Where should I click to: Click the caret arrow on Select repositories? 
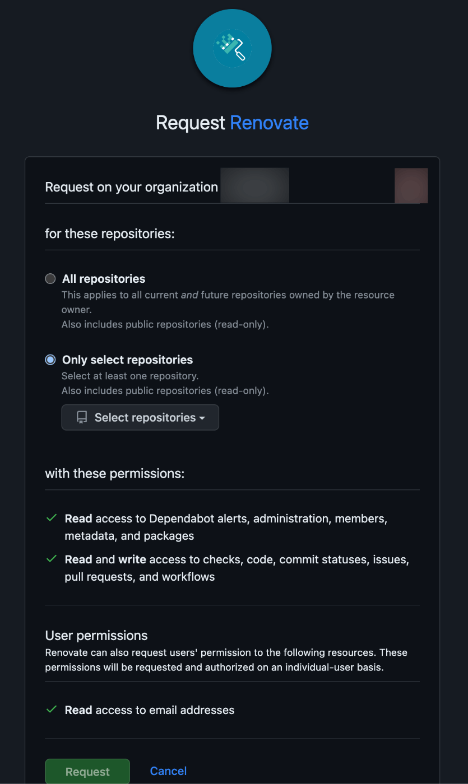coord(202,418)
